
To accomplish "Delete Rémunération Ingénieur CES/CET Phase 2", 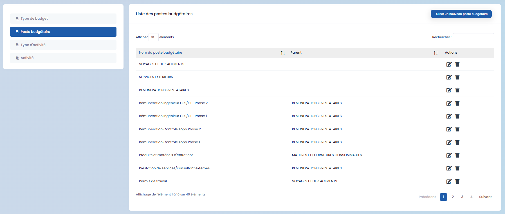I will [x=457, y=103].
